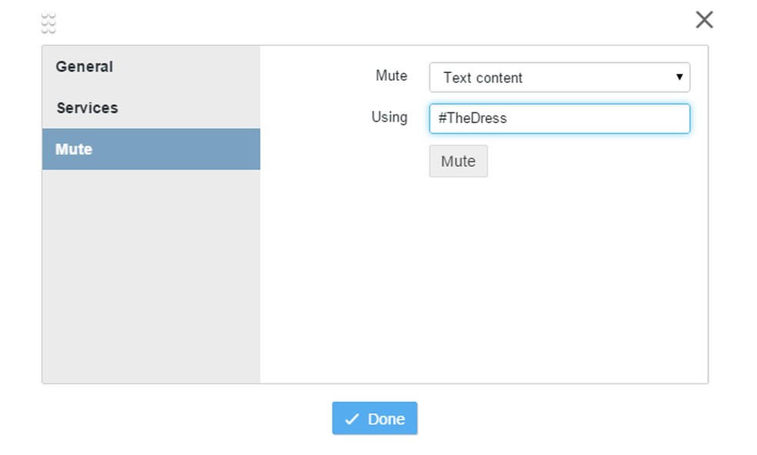Click the blank area right of the Mute button
Screen dimensions: 757x455
coord(592,161)
